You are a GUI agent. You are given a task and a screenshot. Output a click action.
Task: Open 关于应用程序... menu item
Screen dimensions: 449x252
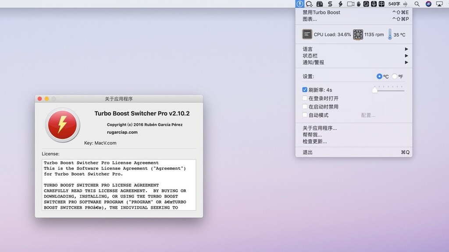(x=354, y=128)
